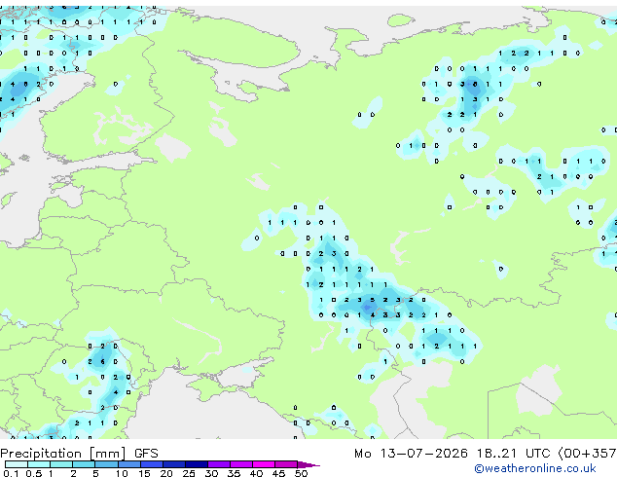The image size is (617, 477).
Task: Click the '15' legend scale label
Action: coord(144,473)
